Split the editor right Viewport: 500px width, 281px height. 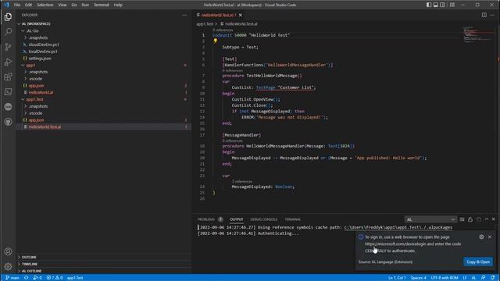tap(484, 15)
